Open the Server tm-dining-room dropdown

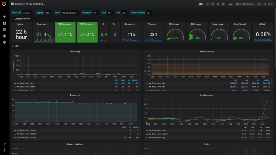point(70,13)
